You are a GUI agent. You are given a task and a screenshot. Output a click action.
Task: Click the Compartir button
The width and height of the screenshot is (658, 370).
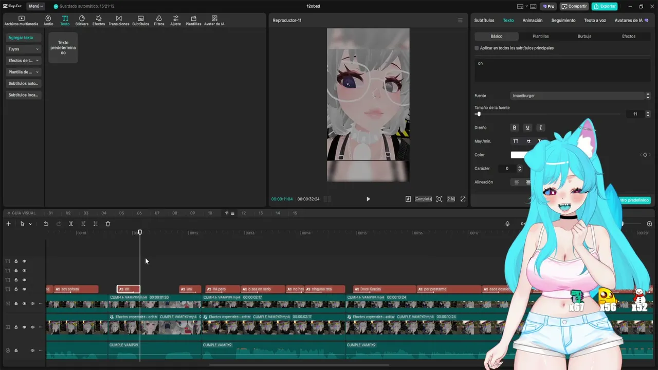574,6
